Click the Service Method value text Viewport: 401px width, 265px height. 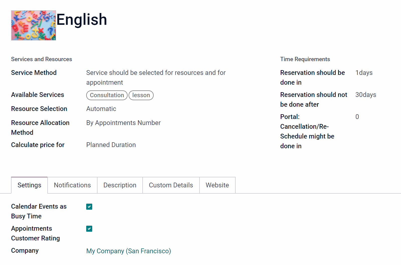click(x=156, y=77)
